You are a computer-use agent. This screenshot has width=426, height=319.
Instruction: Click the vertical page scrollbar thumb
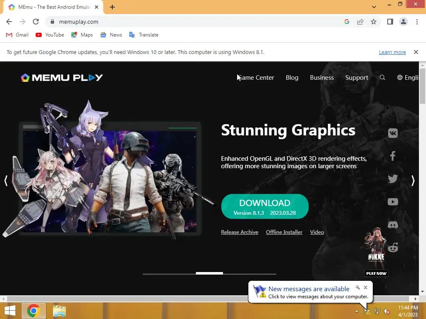coord(422,86)
